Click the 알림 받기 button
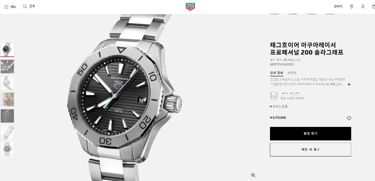The image size is (375, 181). click(x=311, y=133)
